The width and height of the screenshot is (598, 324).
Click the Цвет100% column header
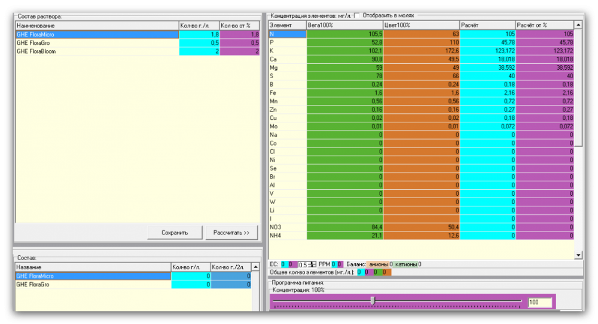(x=422, y=25)
